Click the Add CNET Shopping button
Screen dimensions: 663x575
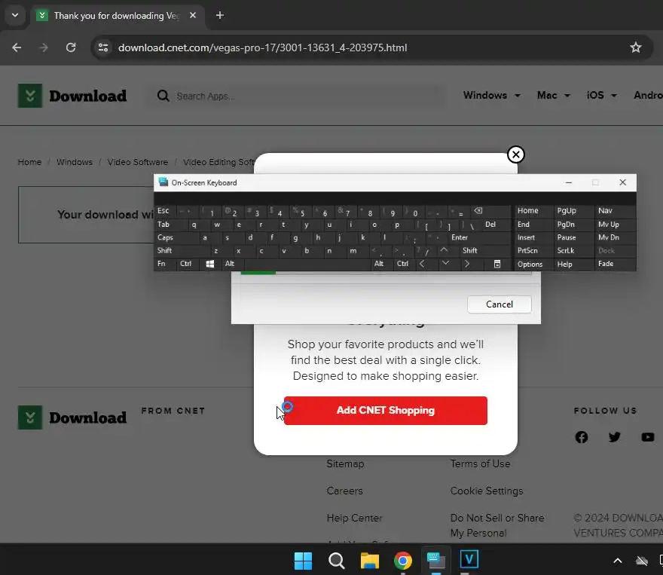(386, 411)
